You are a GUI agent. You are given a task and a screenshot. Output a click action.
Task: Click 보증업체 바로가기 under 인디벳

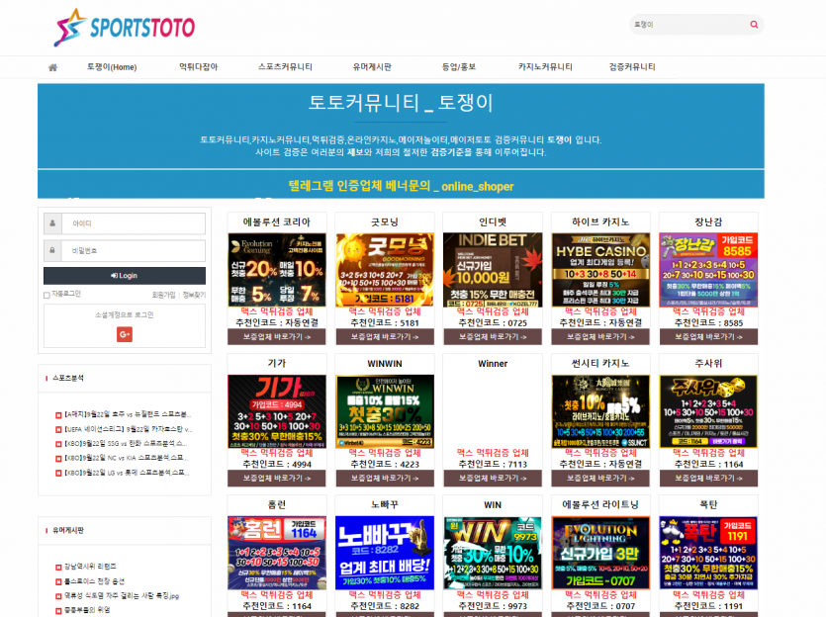point(492,337)
